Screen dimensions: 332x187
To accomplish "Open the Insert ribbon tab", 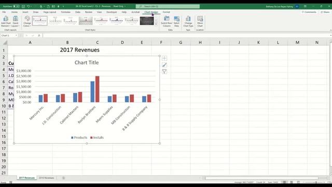I will point(25,12).
